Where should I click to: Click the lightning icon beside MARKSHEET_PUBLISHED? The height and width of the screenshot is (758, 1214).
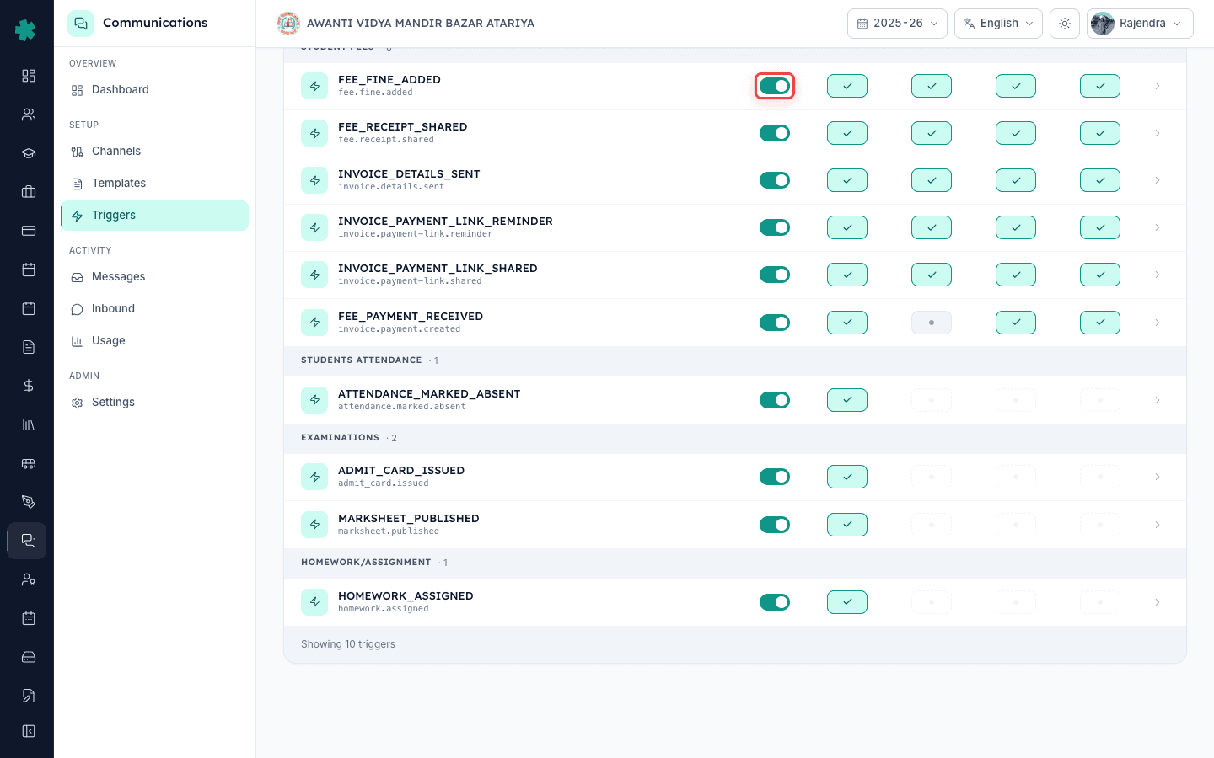tap(314, 525)
